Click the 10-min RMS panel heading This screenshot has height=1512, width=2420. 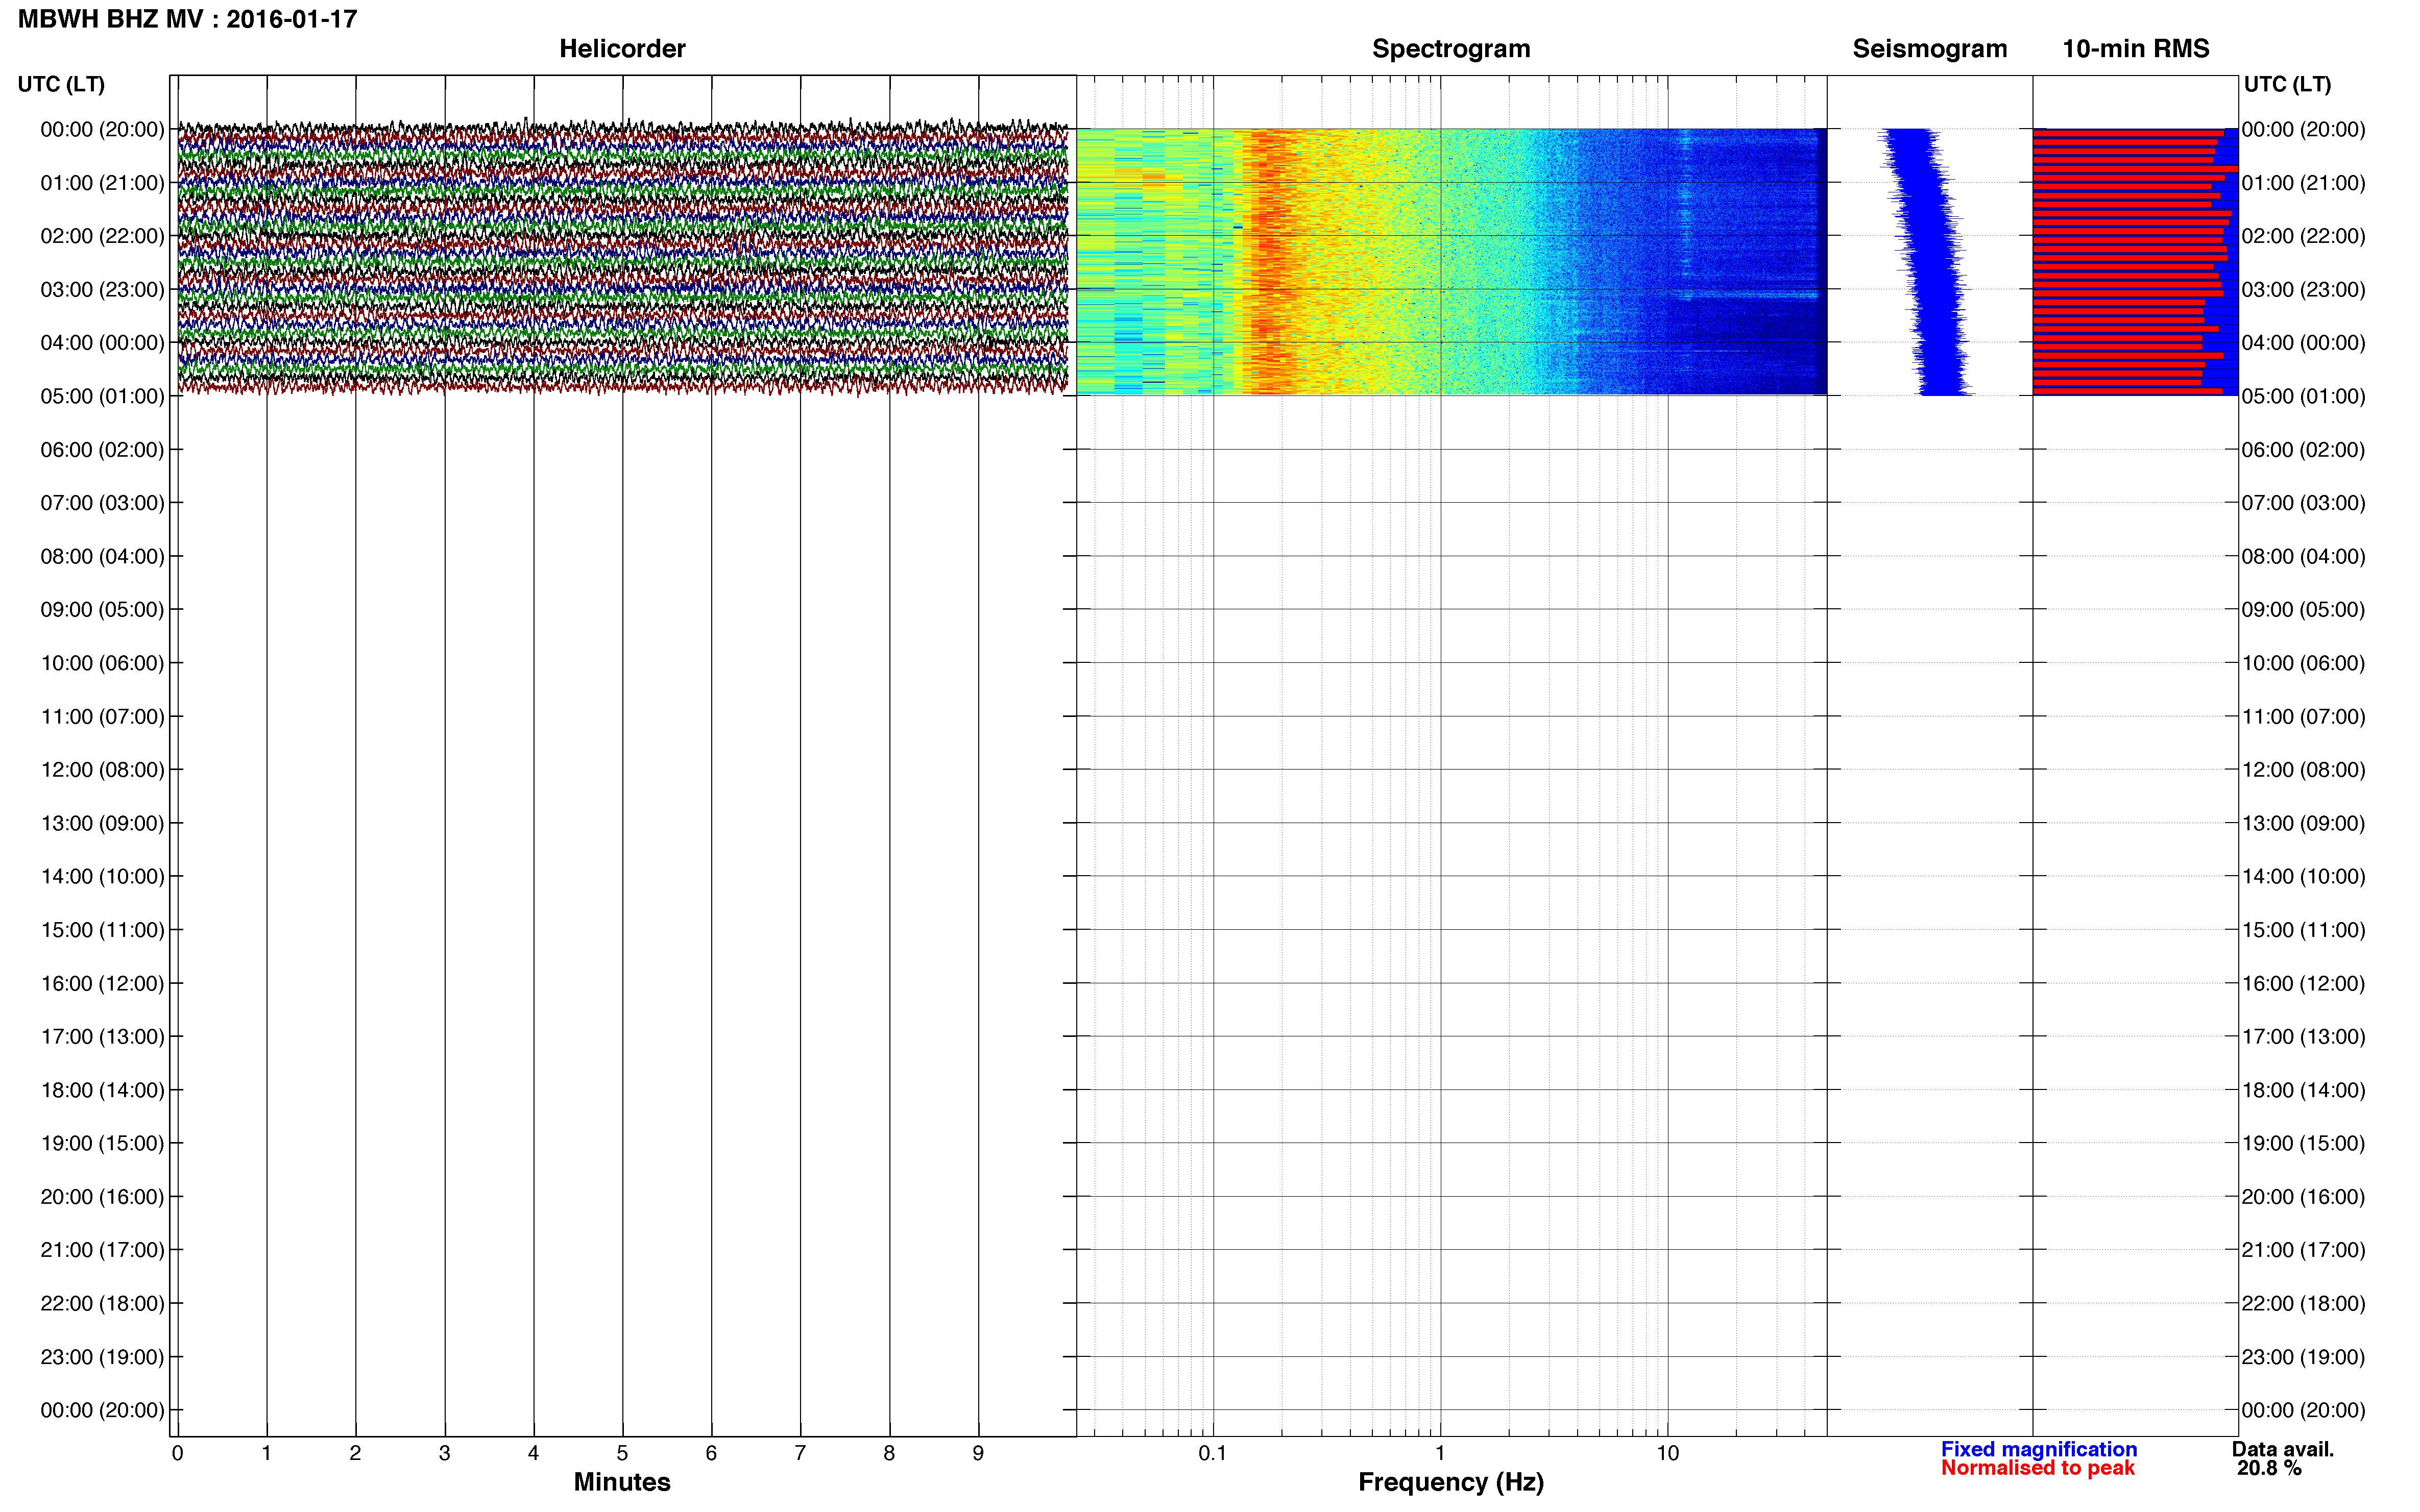(2135, 49)
